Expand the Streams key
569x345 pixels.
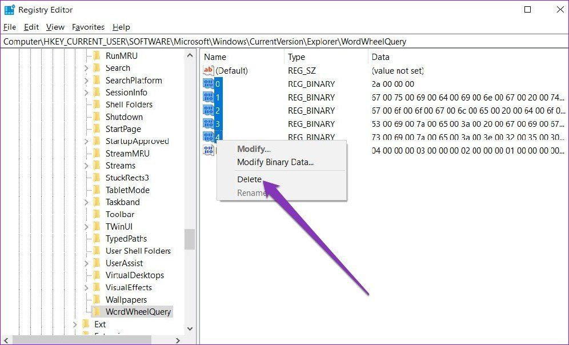86,166
